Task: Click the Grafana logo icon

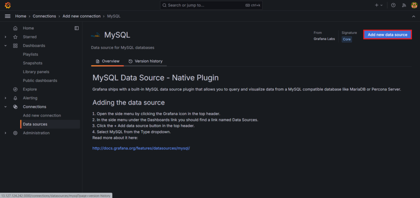Action: pyautogui.click(x=8, y=5)
